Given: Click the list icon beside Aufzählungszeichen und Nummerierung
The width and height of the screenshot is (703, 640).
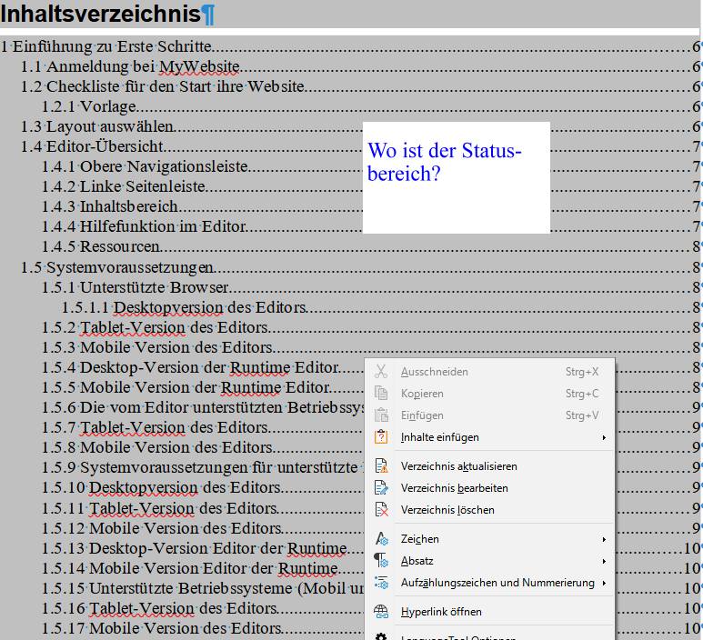Looking at the screenshot, I should point(381,582).
